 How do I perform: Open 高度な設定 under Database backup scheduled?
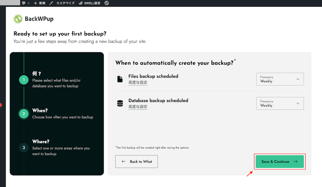[x=138, y=107]
